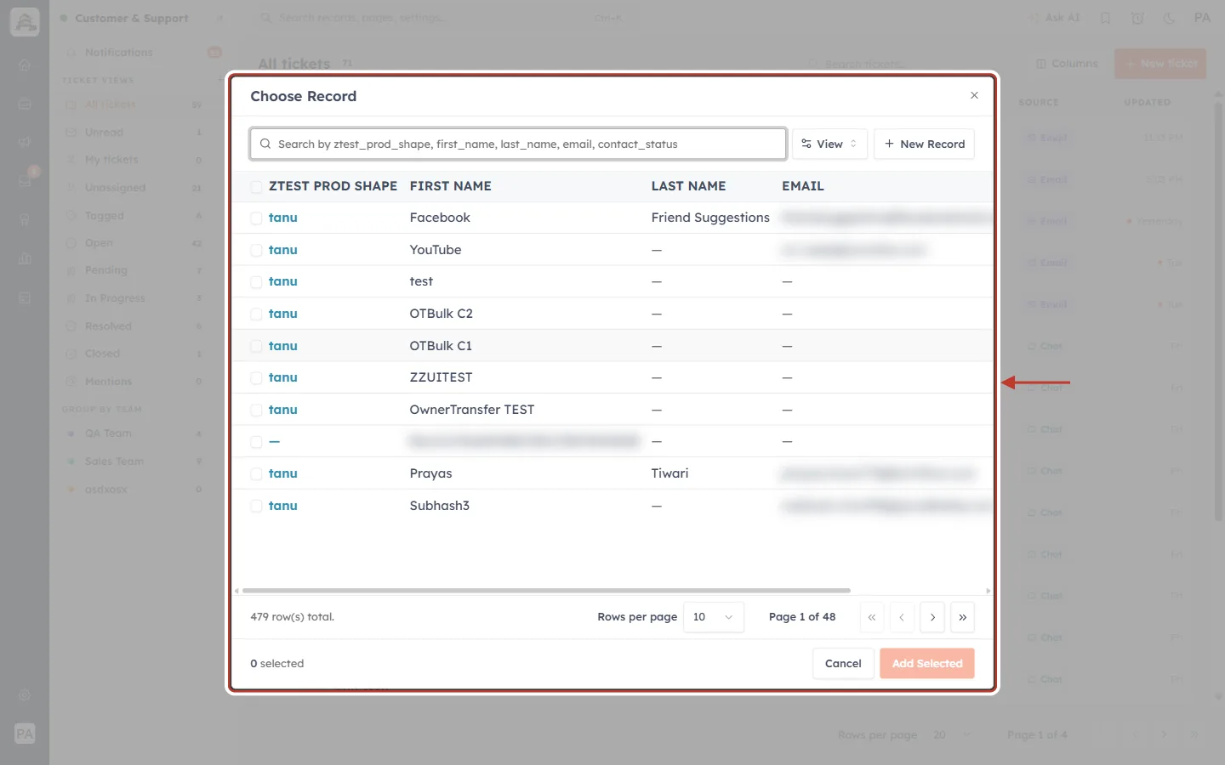This screenshot has height=765, width=1225.
Task: Click the ZTEST PROD SHAPE column header
Action: point(333,186)
